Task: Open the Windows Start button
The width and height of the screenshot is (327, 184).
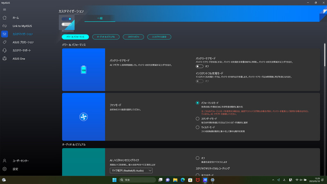Action: pyautogui.click(x=114, y=180)
